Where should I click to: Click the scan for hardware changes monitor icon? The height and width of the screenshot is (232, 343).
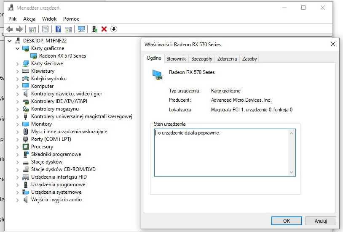(x=81, y=29)
